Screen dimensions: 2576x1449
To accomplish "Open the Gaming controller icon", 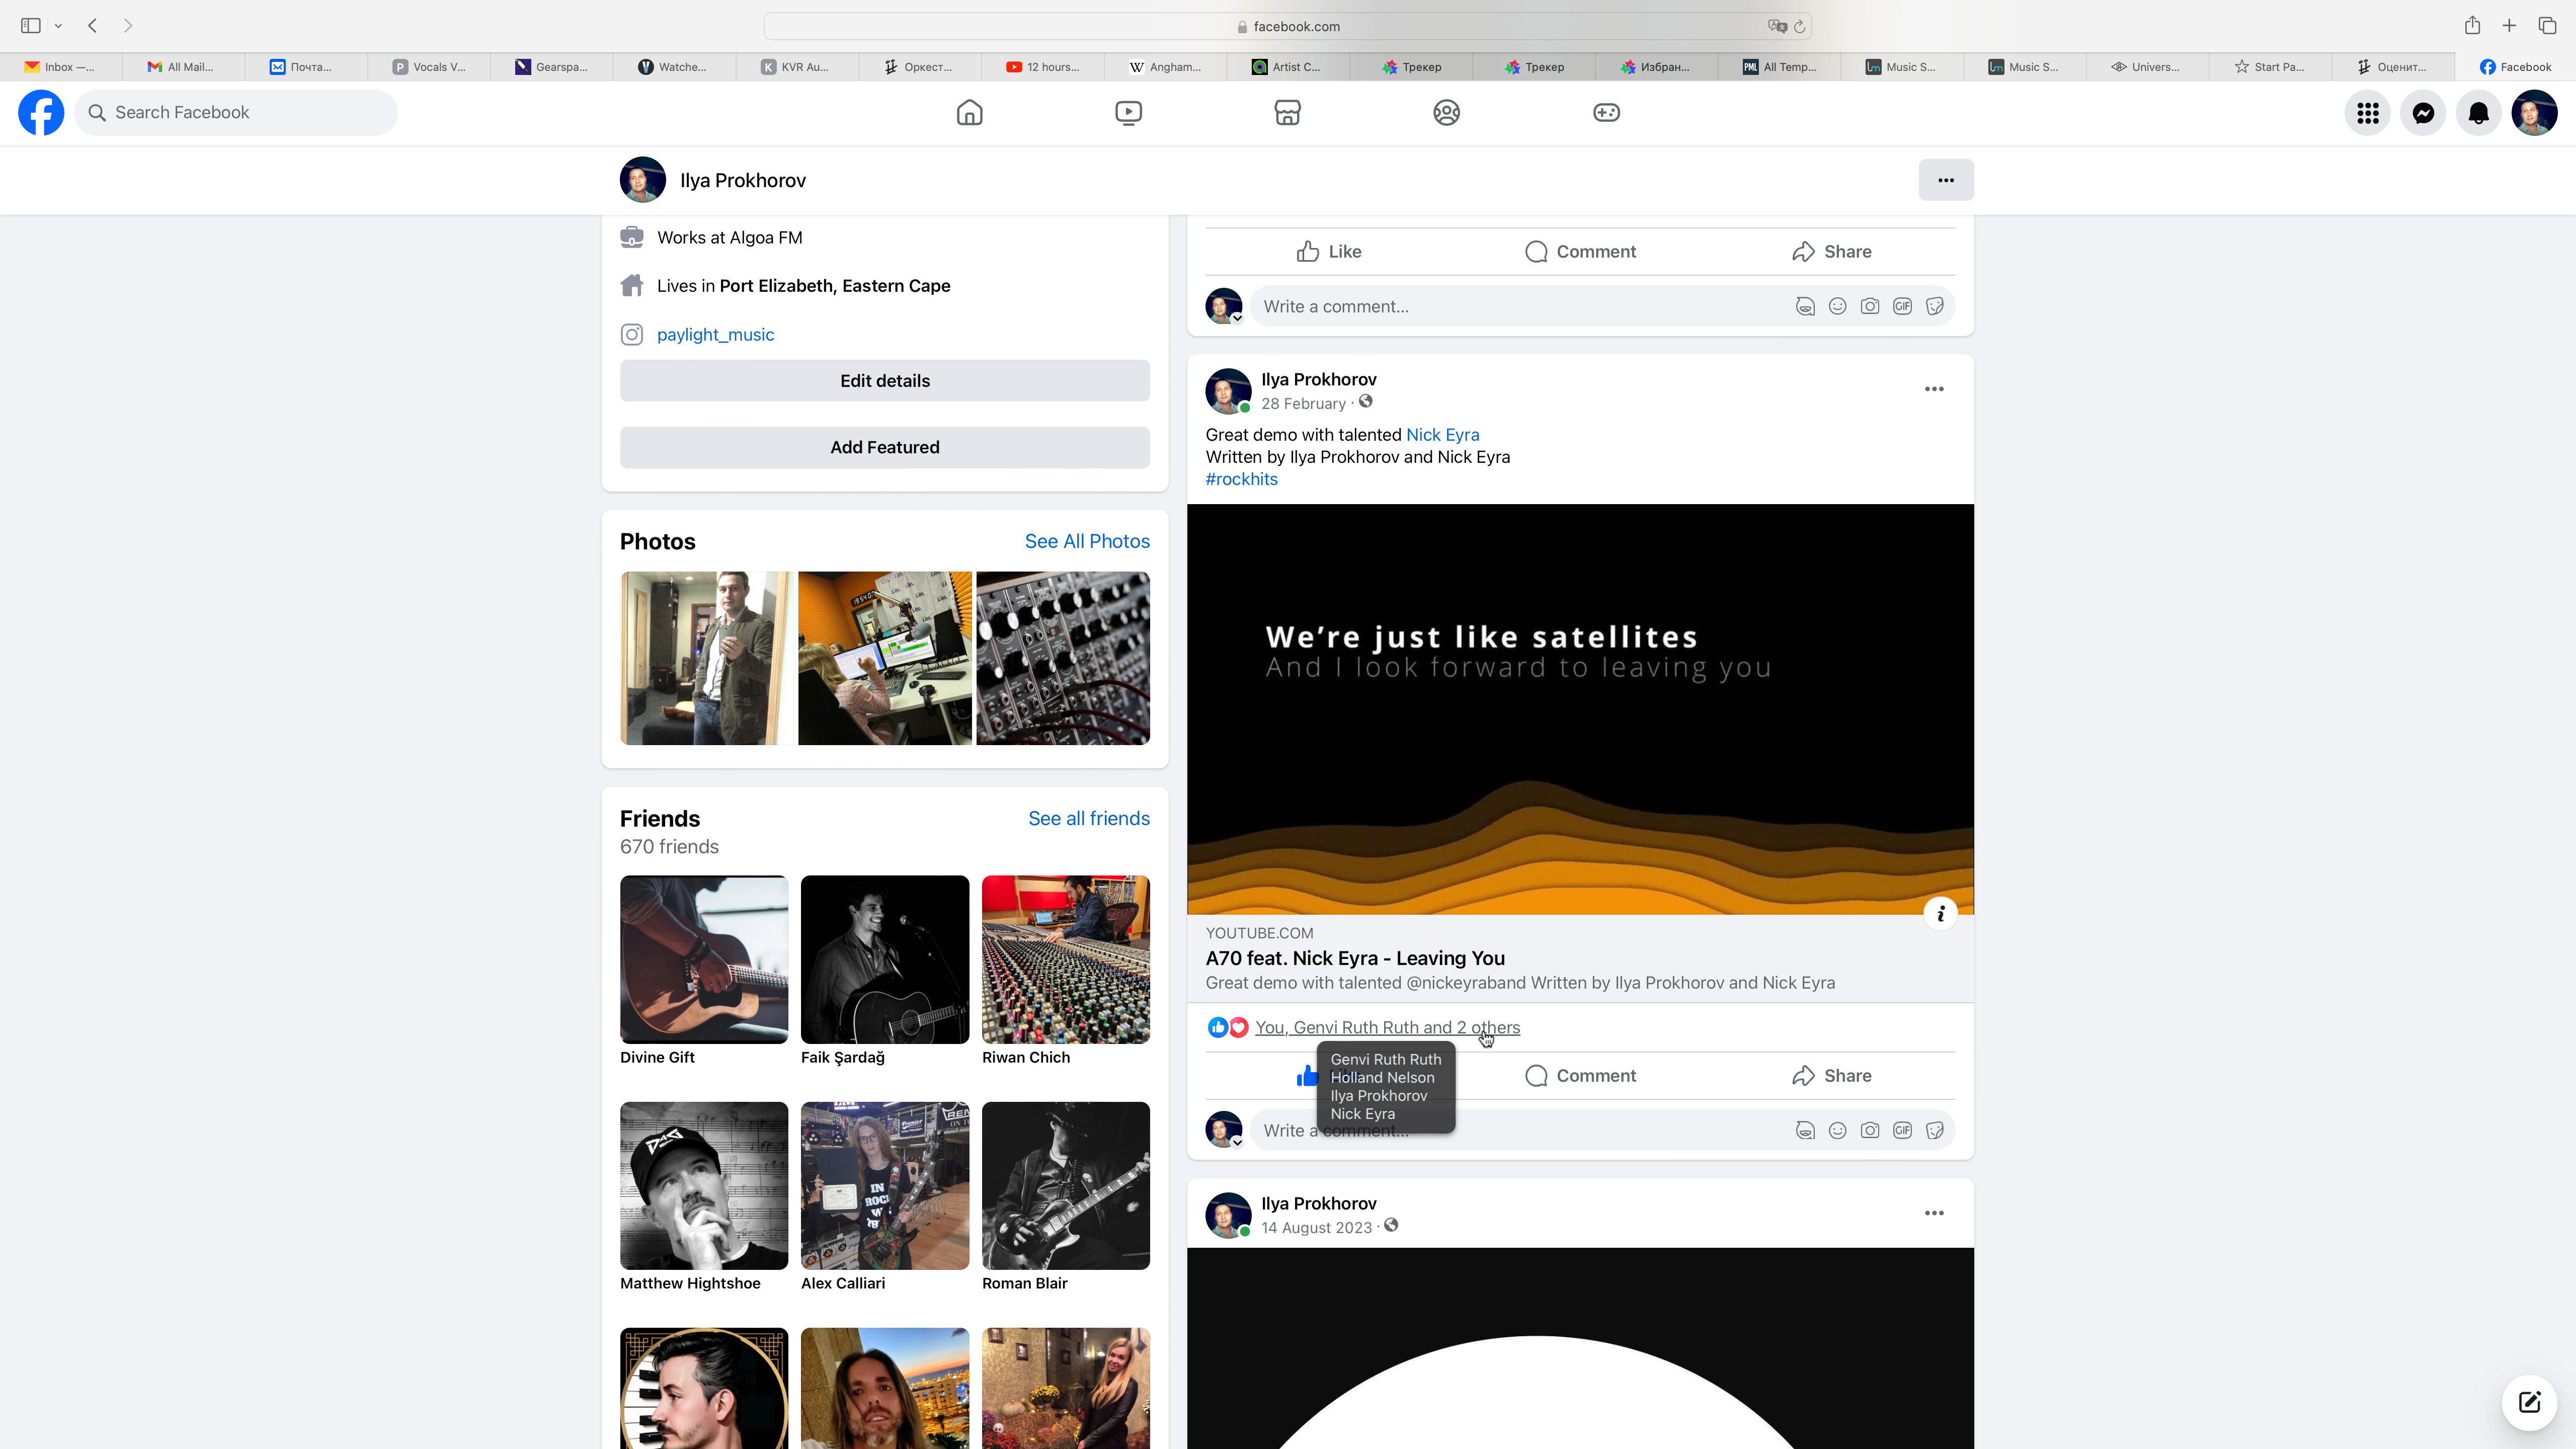I will (1606, 112).
